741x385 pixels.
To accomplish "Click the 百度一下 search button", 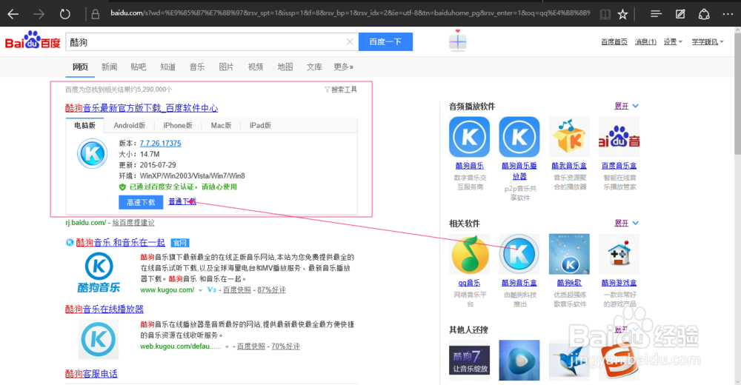I will pos(385,42).
